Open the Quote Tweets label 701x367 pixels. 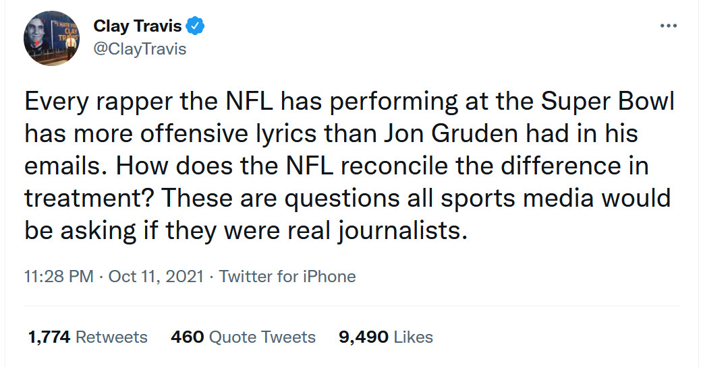pyautogui.click(x=261, y=337)
